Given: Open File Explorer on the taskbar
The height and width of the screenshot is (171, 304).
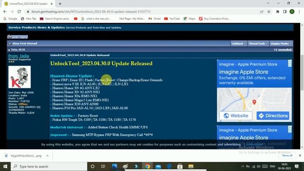Looking at the screenshot, I should point(191,167).
